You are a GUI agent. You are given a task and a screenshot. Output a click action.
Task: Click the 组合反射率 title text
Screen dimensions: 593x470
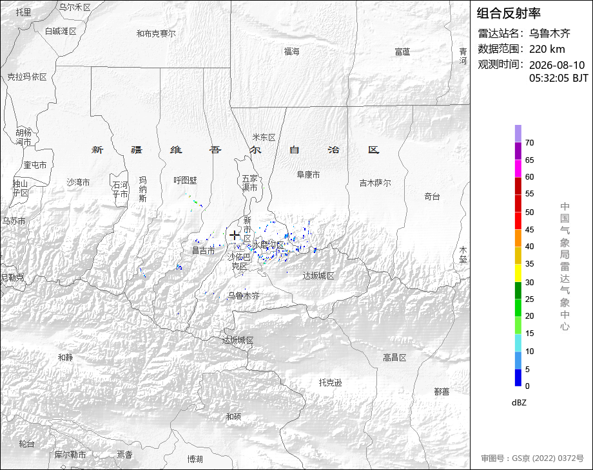pos(509,14)
